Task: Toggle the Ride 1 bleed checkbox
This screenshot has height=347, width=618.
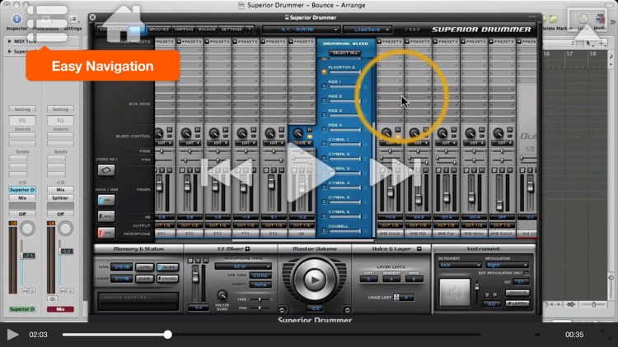Action: coord(325,86)
